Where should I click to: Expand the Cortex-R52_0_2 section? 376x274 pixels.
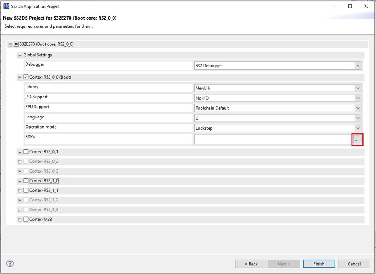(x=20, y=162)
